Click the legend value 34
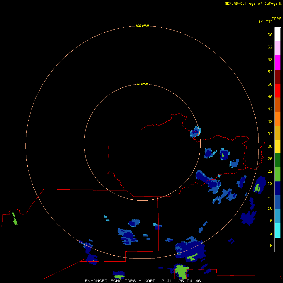 270,134
